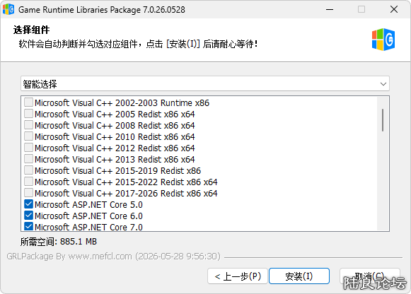Uncheck Microsoft ASP.NET Core 6.0
Screen dimensions: 411x294
click(28, 215)
